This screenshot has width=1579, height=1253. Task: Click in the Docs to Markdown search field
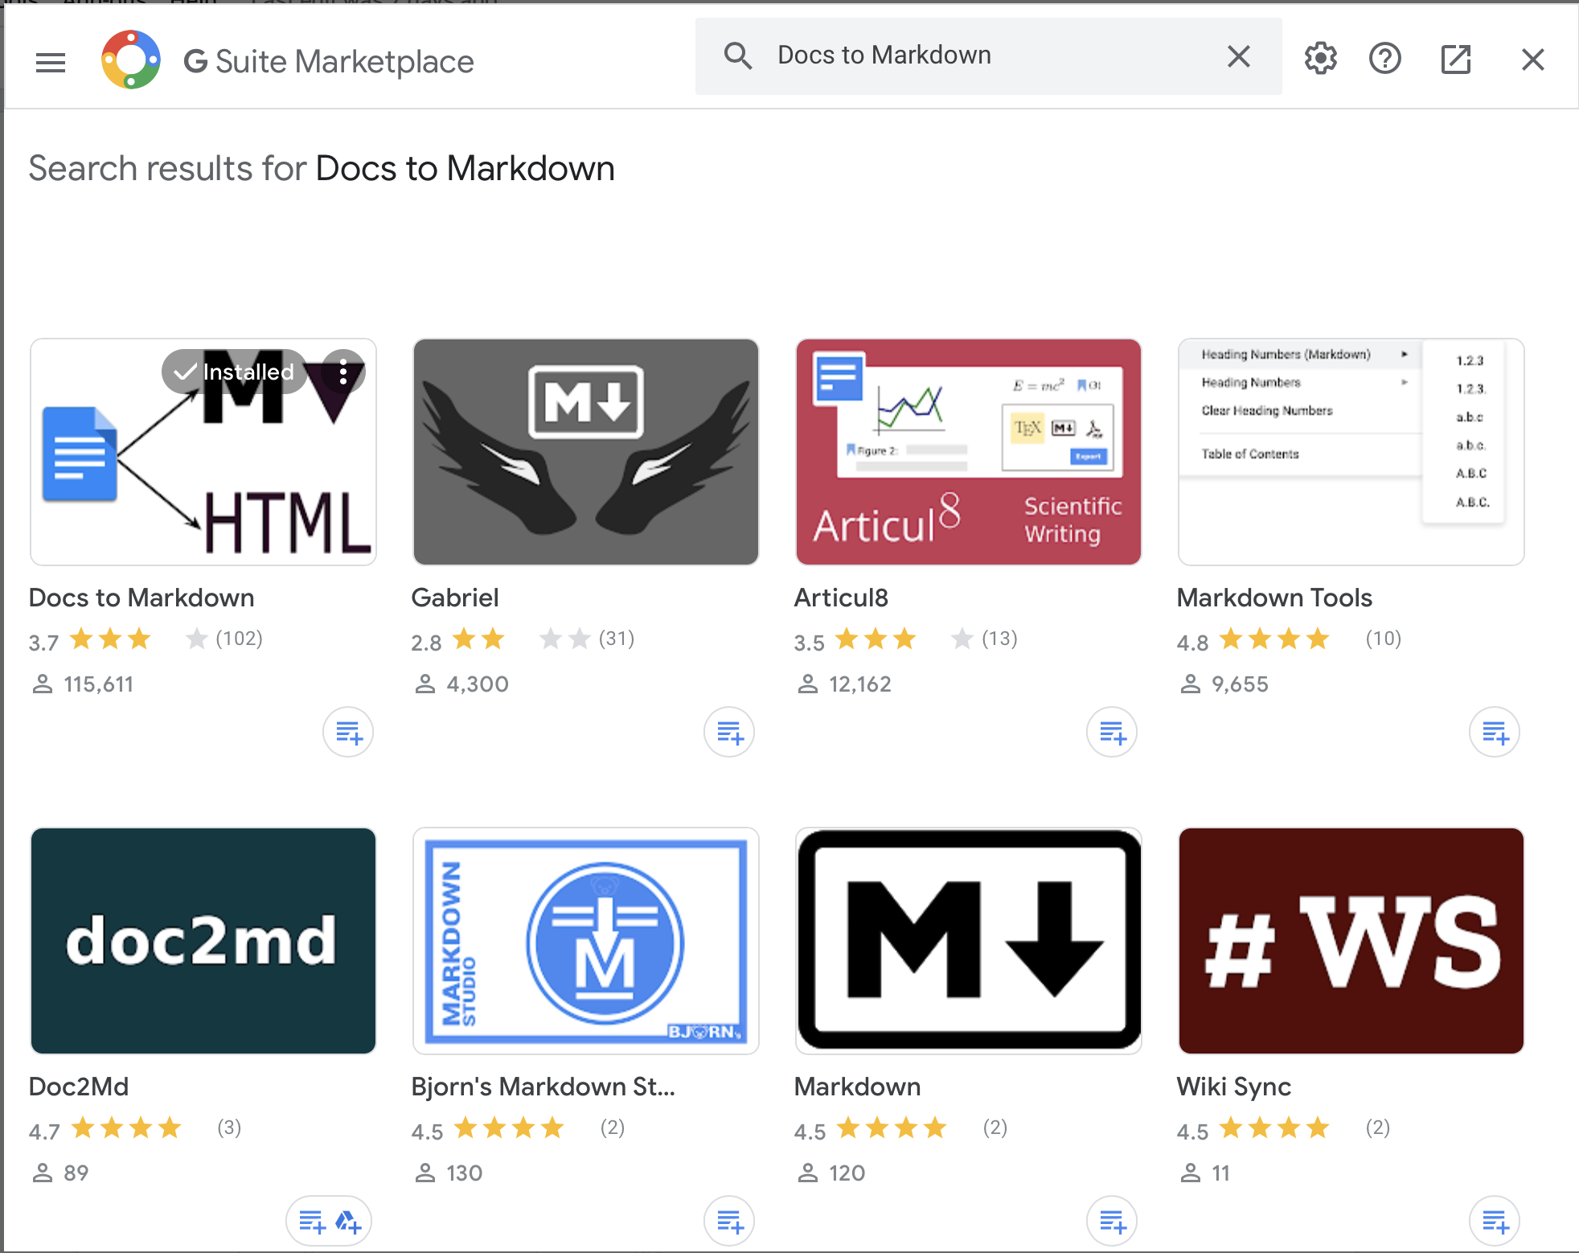tap(989, 55)
